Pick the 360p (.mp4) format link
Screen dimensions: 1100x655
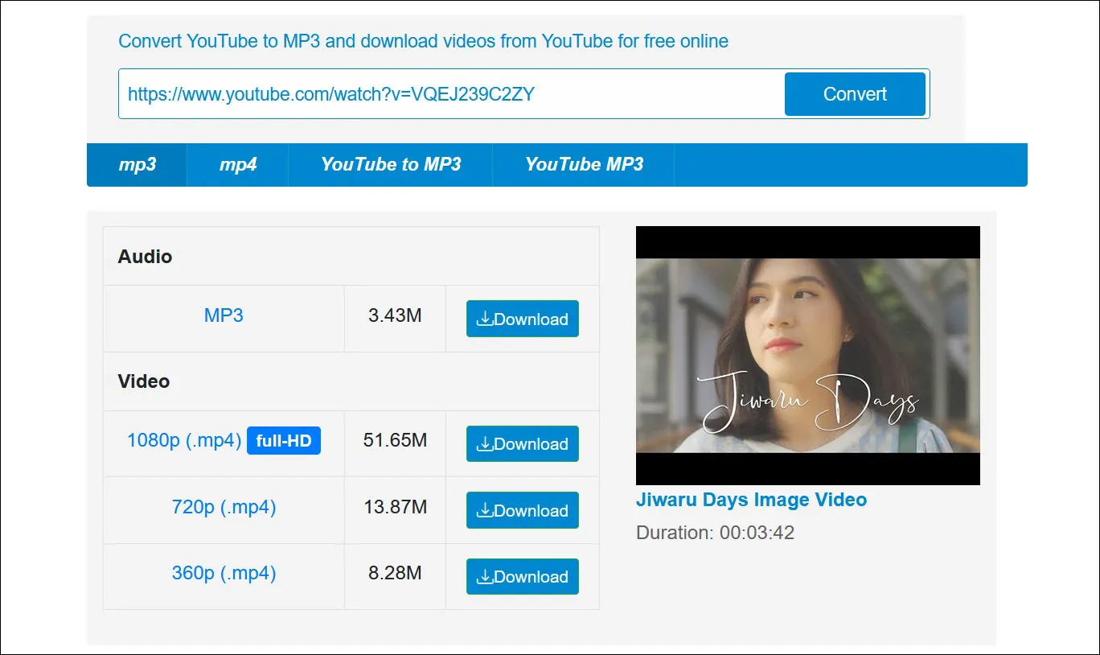[x=224, y=573]
